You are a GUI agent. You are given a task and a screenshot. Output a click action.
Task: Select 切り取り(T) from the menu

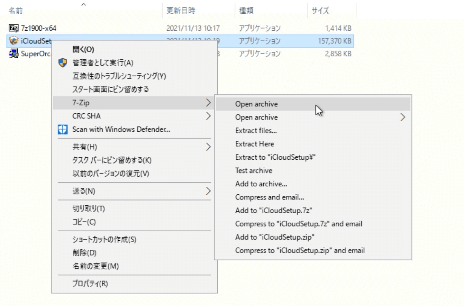(x=135, y=208)
